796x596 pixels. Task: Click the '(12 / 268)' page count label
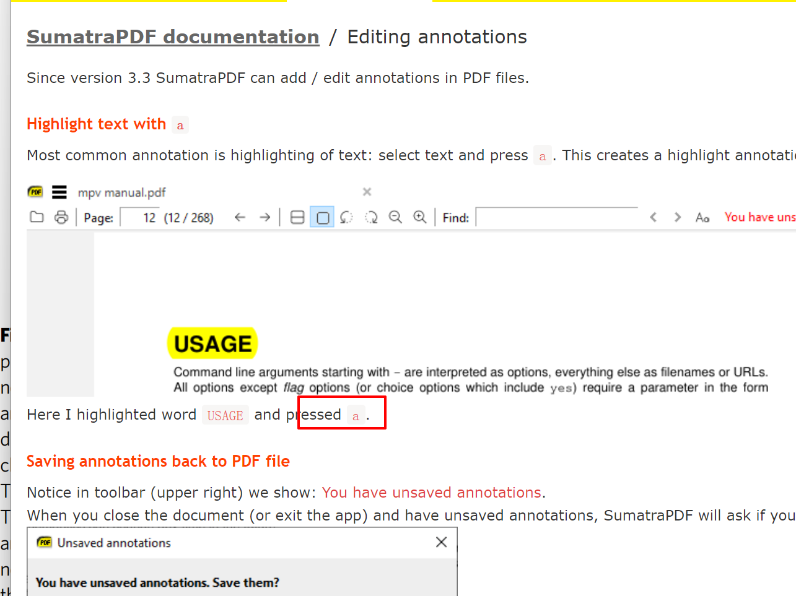point(189,218)
